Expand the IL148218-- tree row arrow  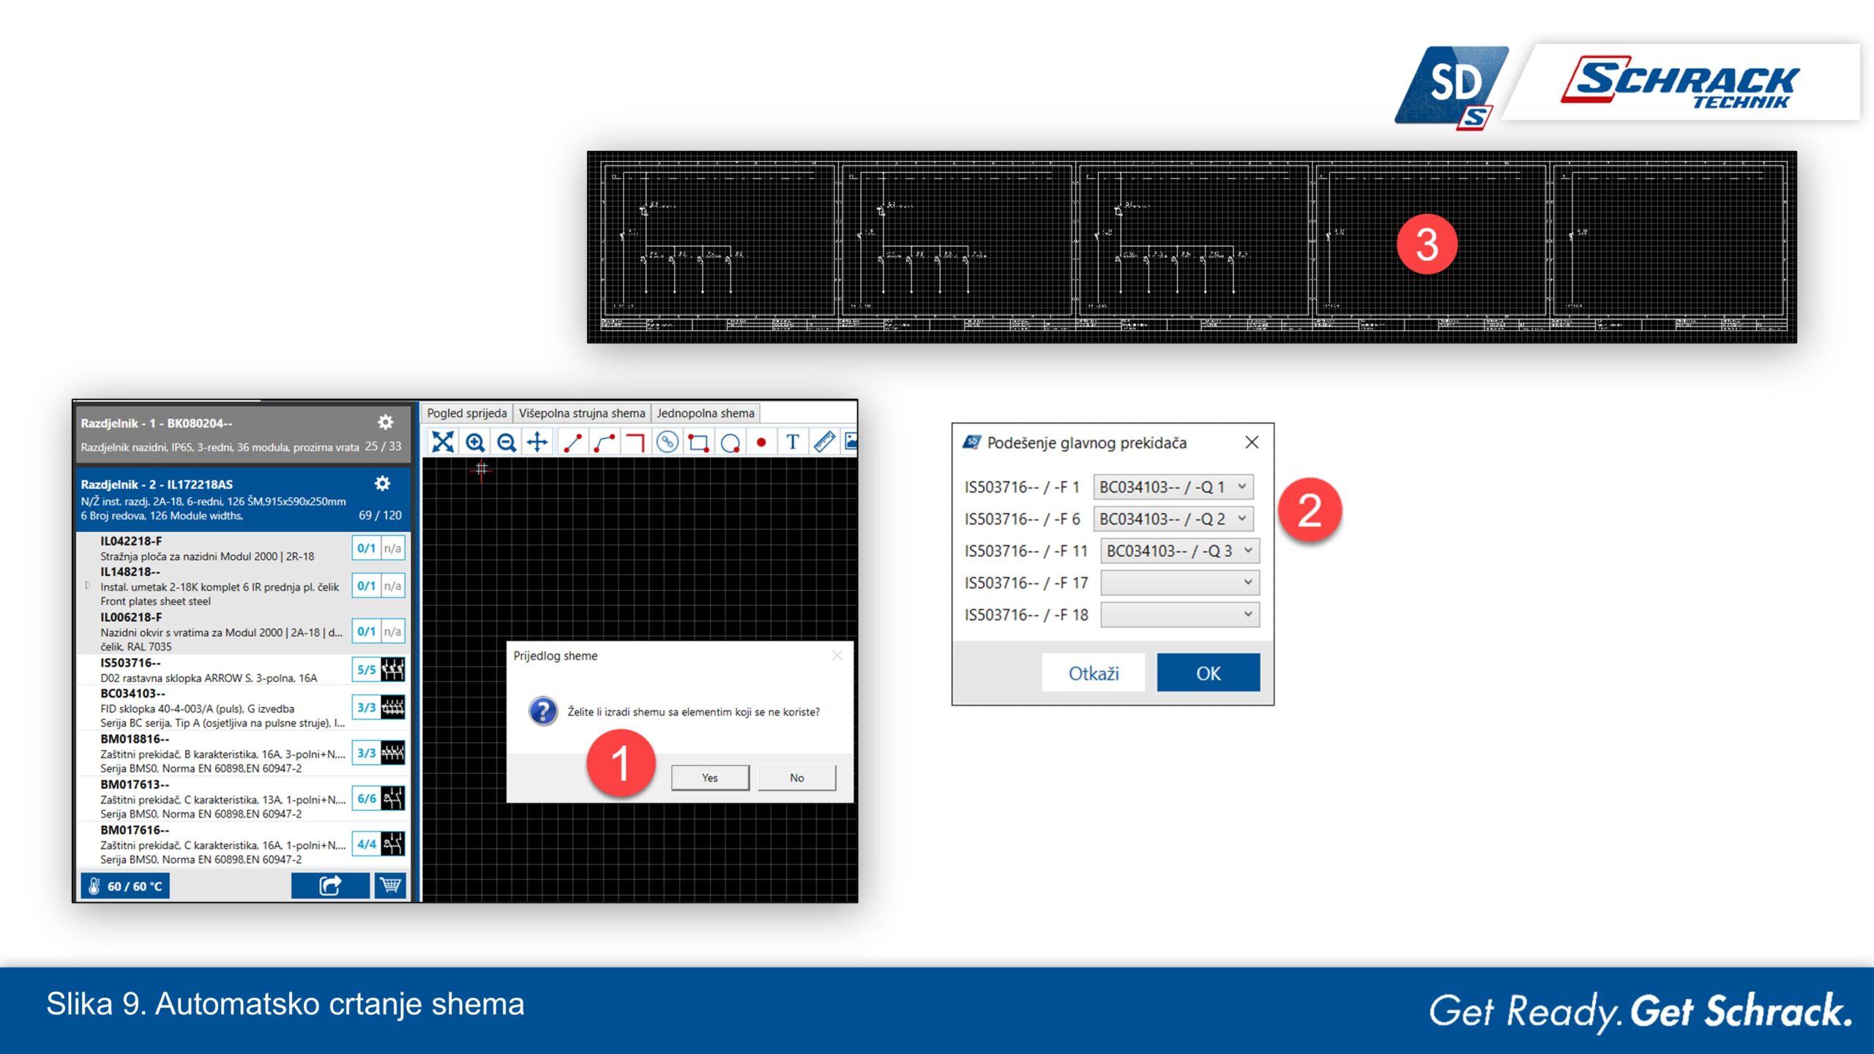88,586
